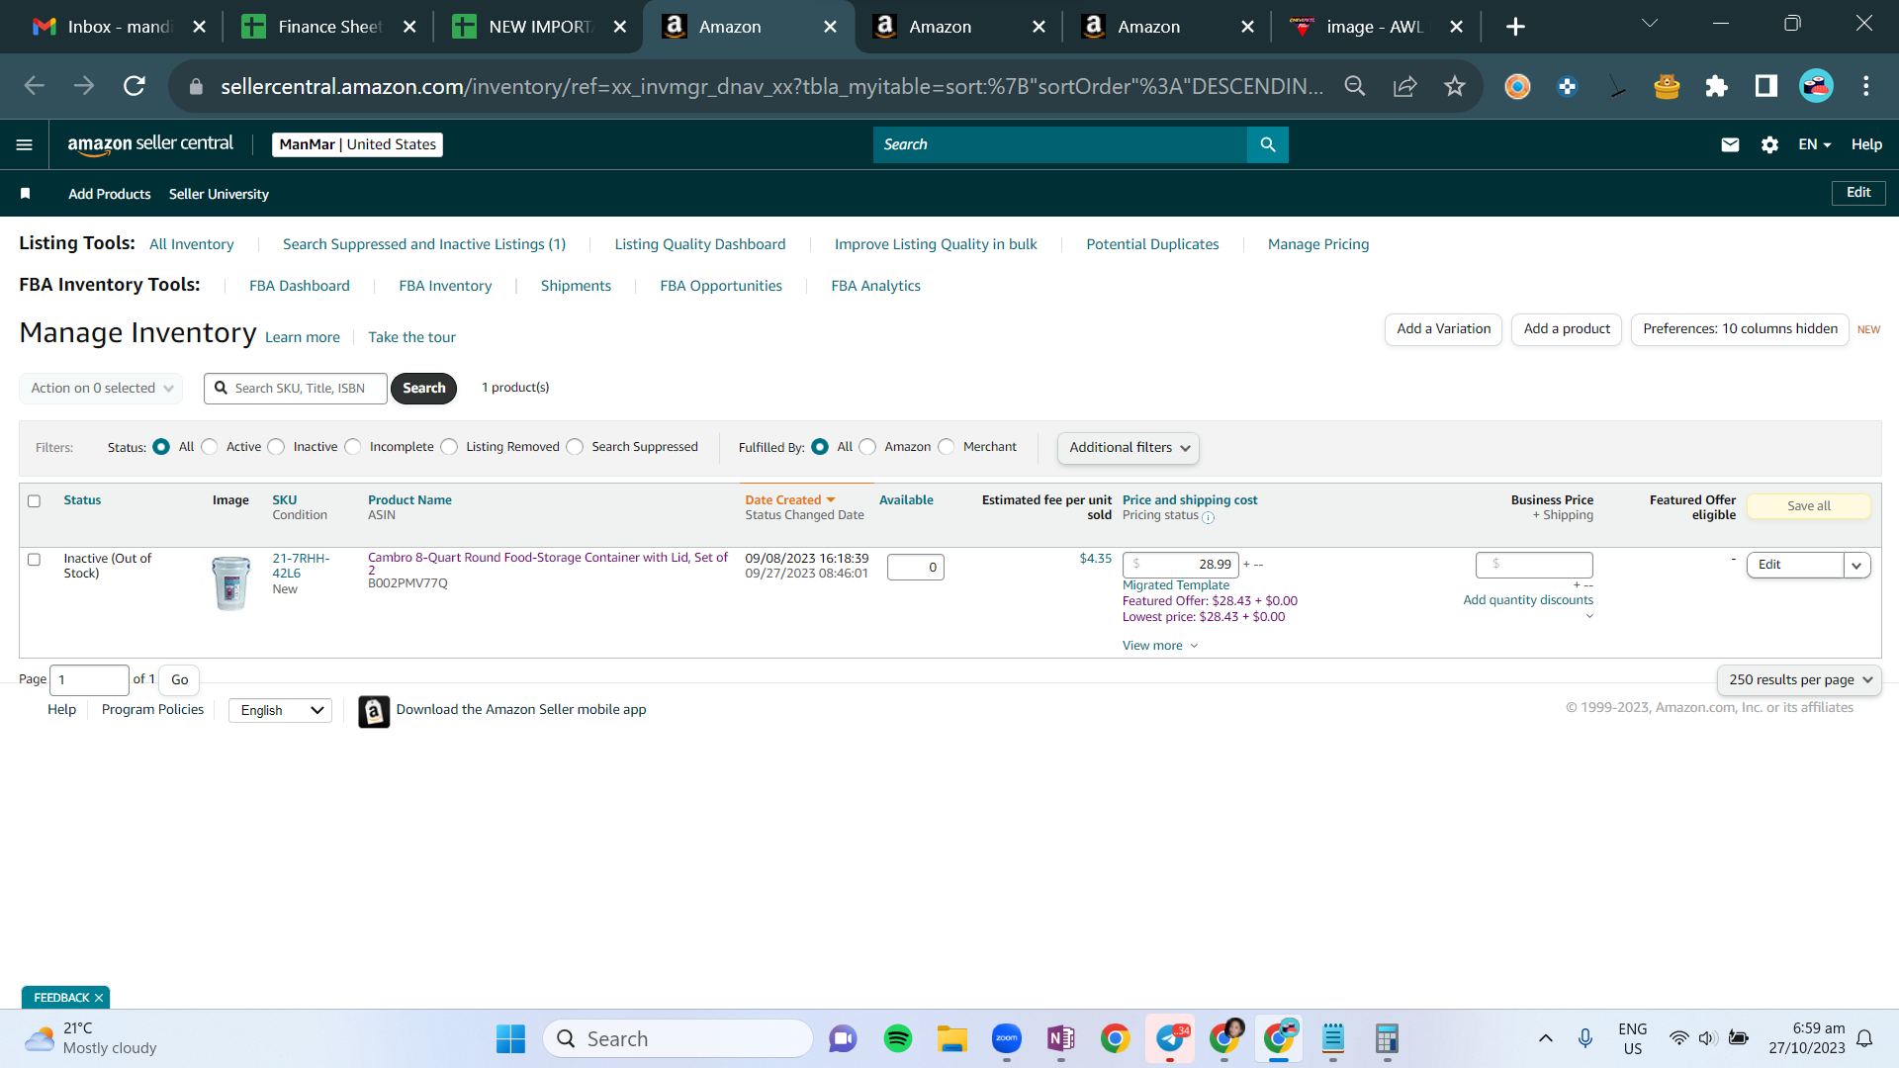Open the English language selector in footer
Screen dimensions: 1899x1068
(280, 710)
